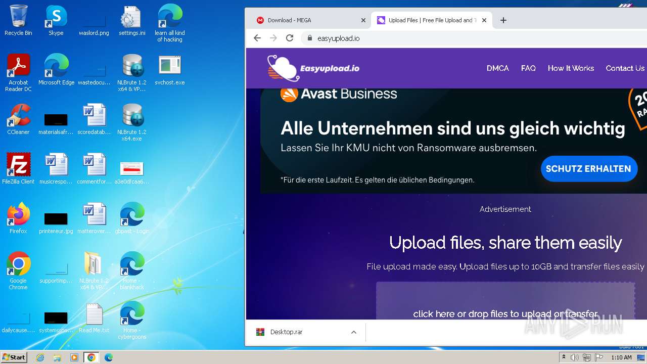The image size is (647, 364).
Task: Open FileZilla Client desktop shortcut
Action: click(x=18, y=169)
